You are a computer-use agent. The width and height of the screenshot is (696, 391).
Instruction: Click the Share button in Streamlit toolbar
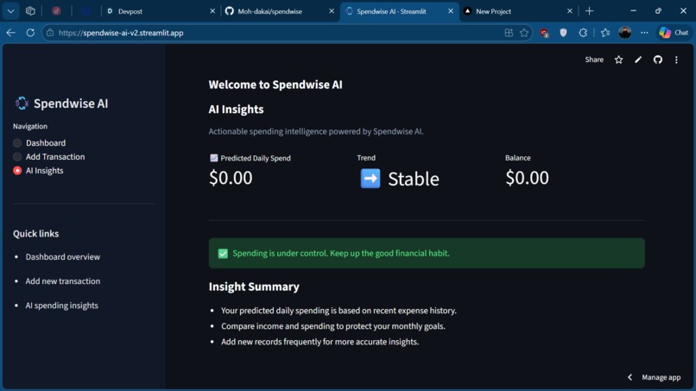(x=594, y=60)
